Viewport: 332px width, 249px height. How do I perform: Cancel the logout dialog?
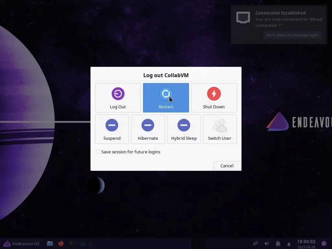227,166
